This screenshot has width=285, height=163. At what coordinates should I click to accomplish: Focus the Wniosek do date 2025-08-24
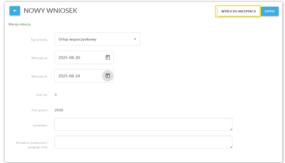[x=69, y=76]
